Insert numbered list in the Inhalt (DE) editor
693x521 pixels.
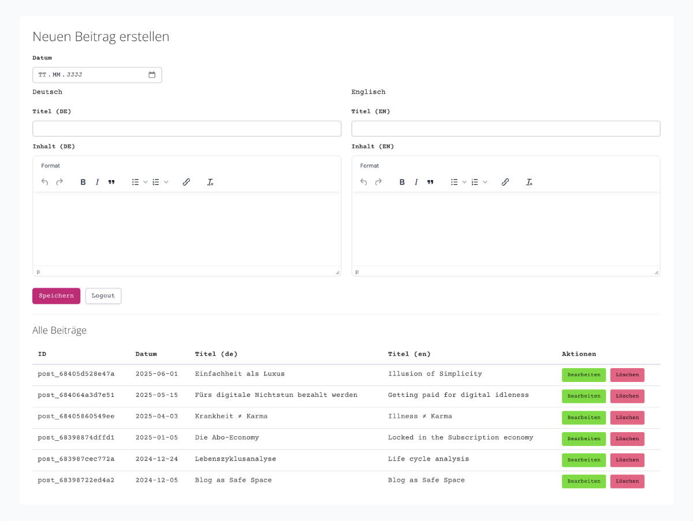point(156,182)
